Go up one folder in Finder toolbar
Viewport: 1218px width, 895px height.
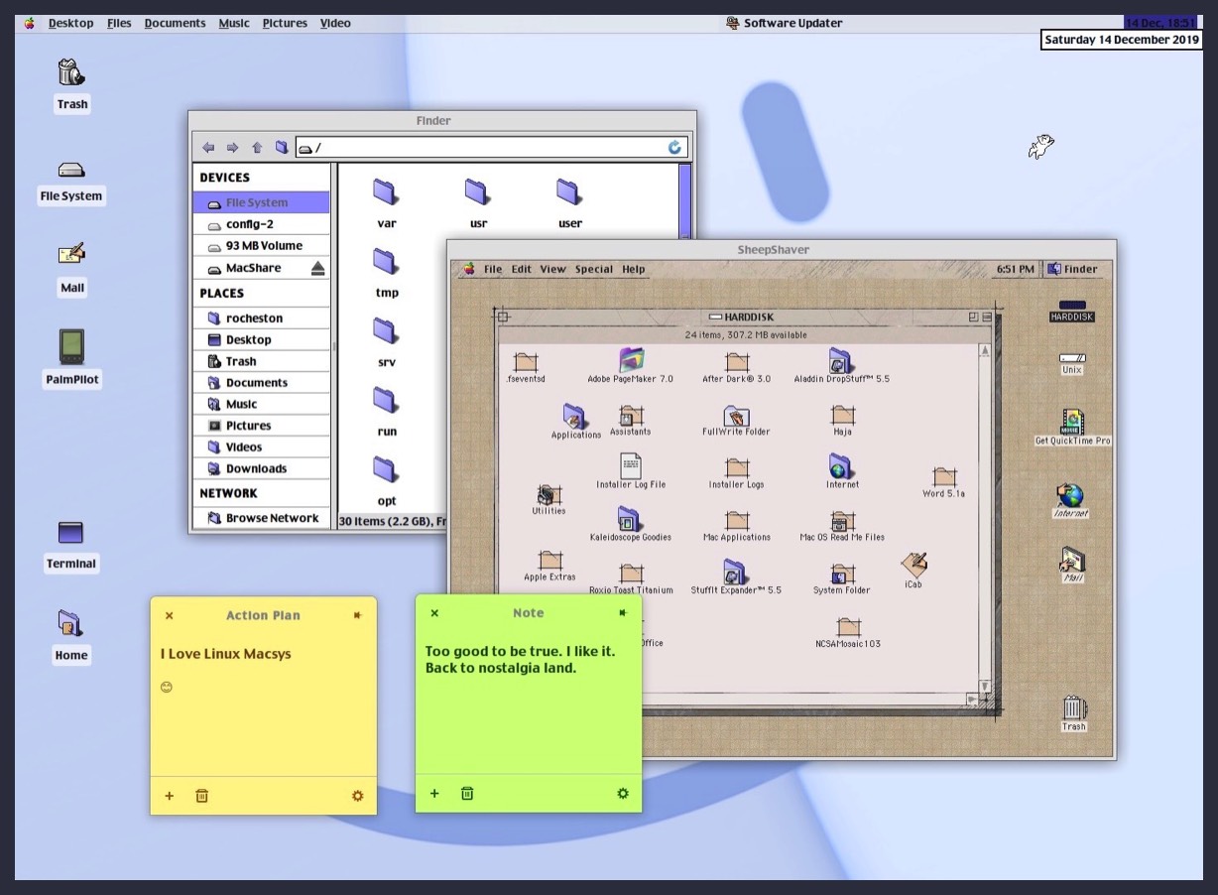257,148
